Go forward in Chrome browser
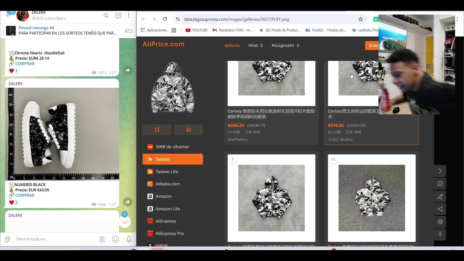Image resolution: width=464 pixels, height=261 pixels. pos(154,19)
